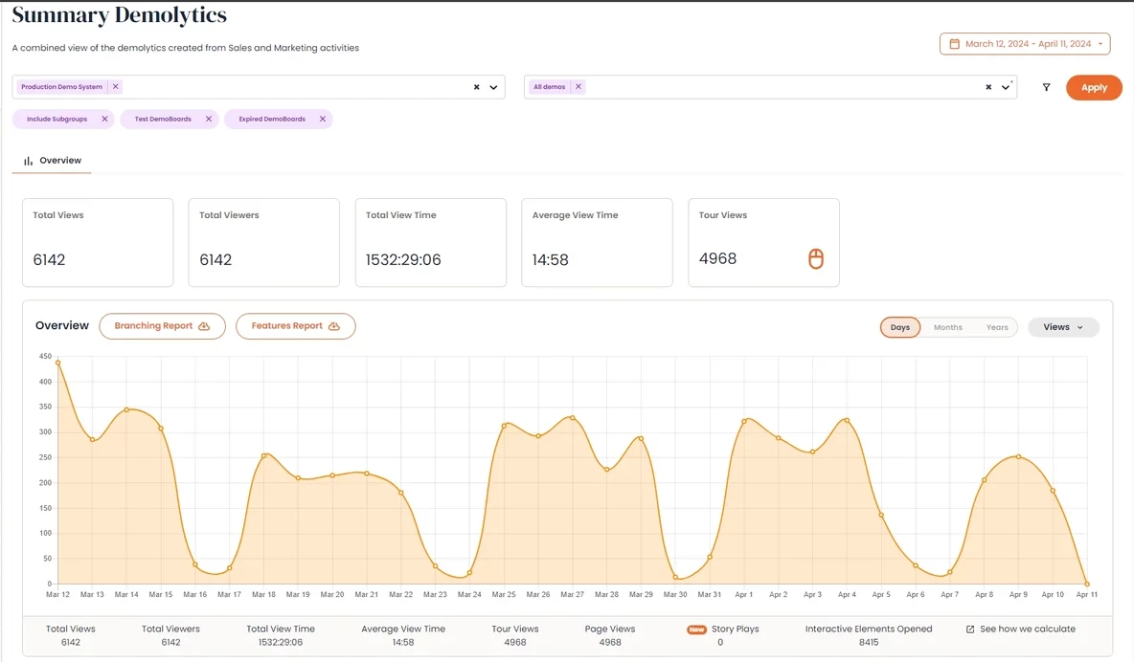This screenshot has height=662, width=1134.
Task: Open the See how we calculate link
Action: (x=1020, y=629)
